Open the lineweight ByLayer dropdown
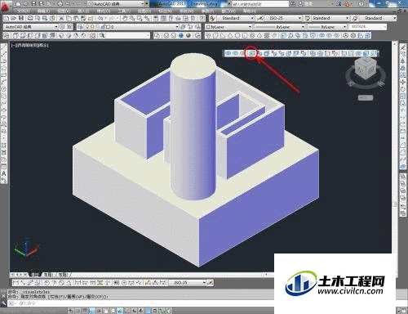The height and width of the screenshot is (314, 408). pos(327,27)
